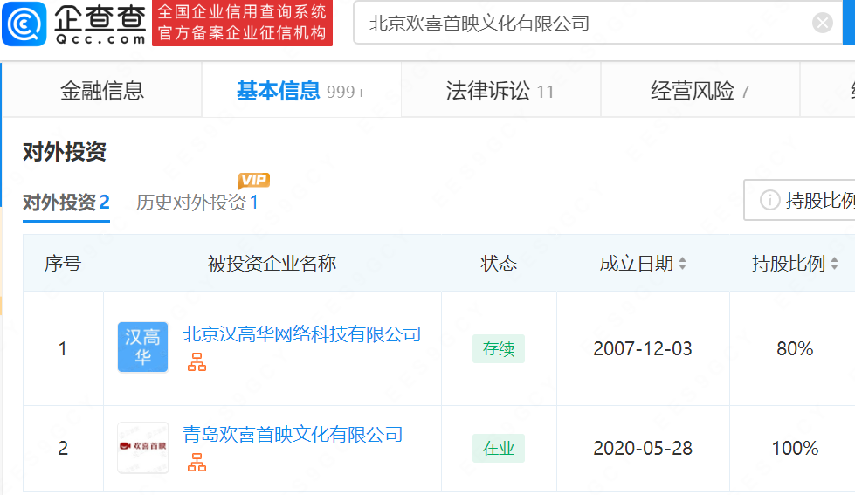The width and height of the screenshot is (855, 495).
Task: Clear the search field with the X icon
Action: (x=823, y=23)
